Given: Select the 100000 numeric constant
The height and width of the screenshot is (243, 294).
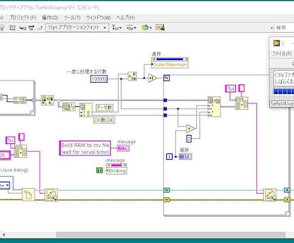Looking at the screenshot, I should 99,79.
